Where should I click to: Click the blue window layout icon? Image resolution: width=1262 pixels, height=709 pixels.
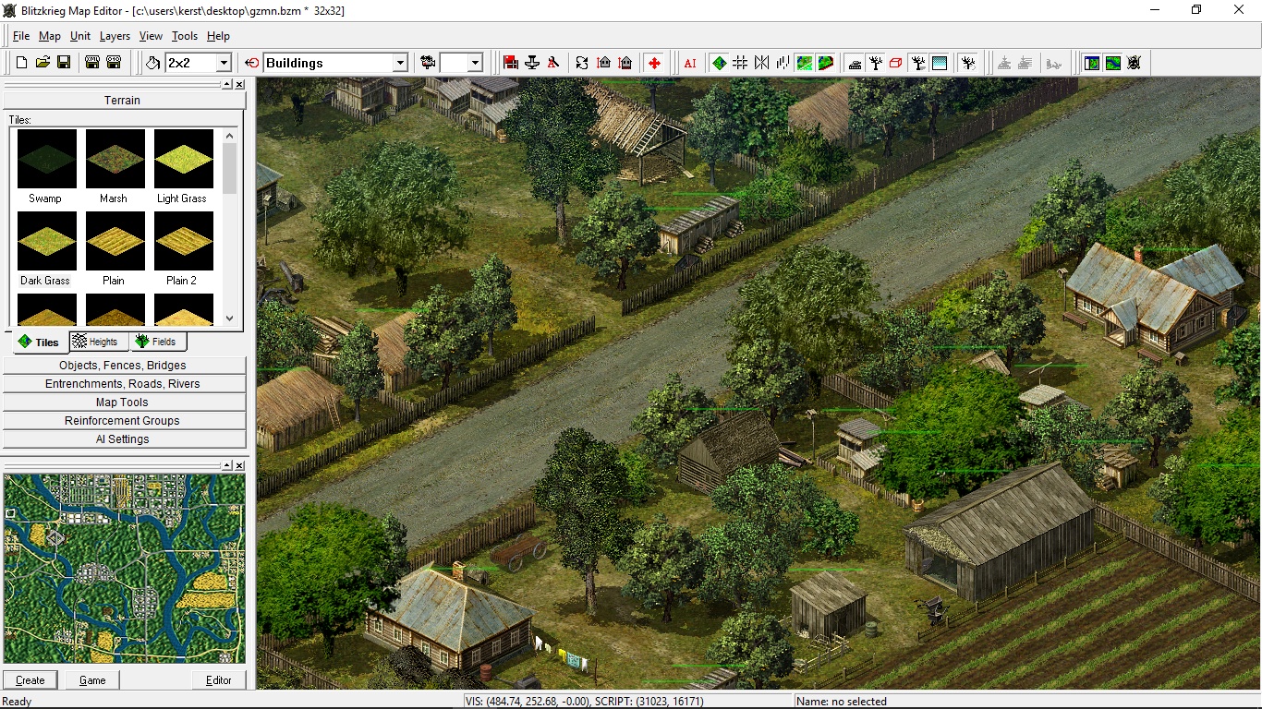[1092, 63]
